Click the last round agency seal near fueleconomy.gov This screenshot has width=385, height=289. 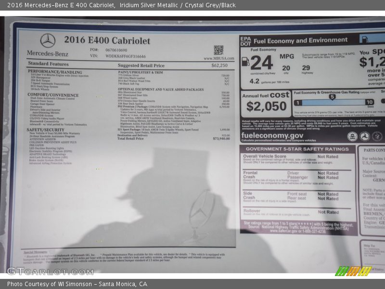click(x=377, y=136)
